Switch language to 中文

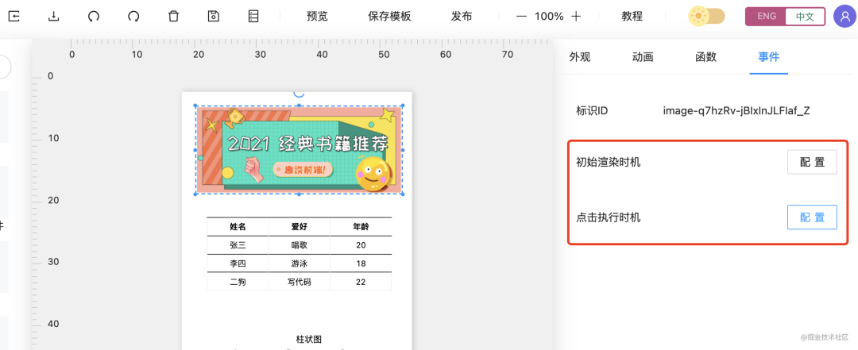tap(805, 17)
